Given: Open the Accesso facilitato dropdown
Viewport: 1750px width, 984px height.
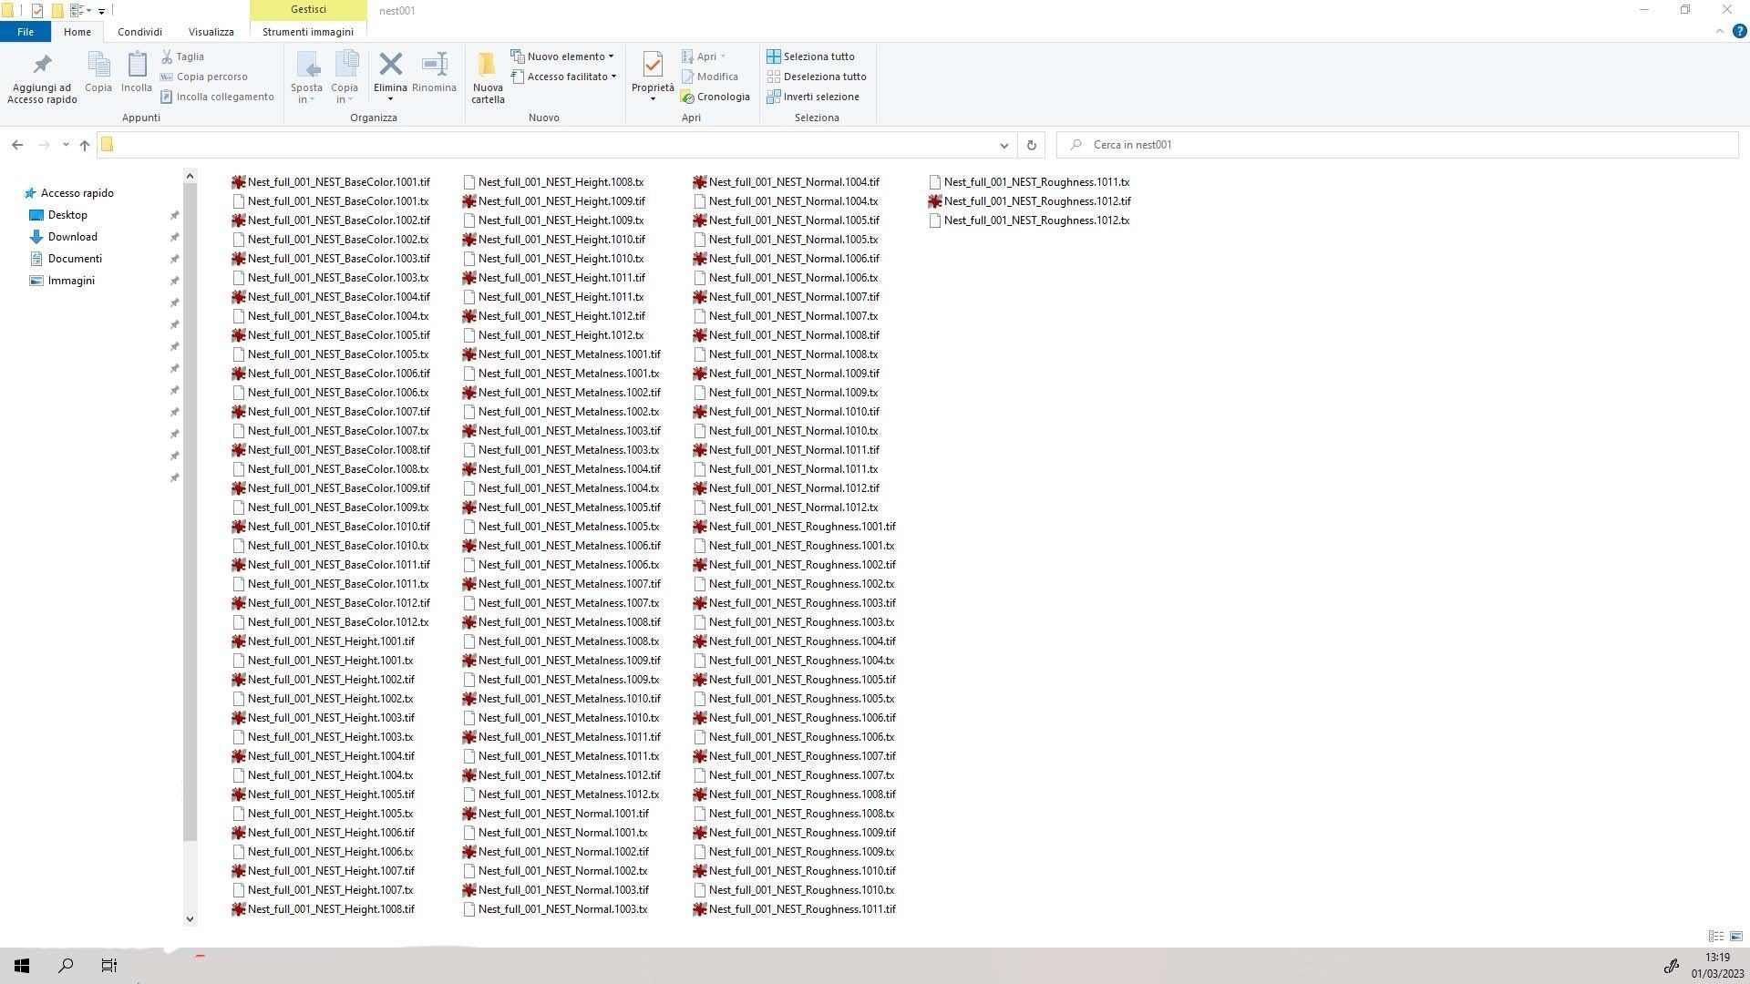Looking at the screenshot, I should [564, 77].
